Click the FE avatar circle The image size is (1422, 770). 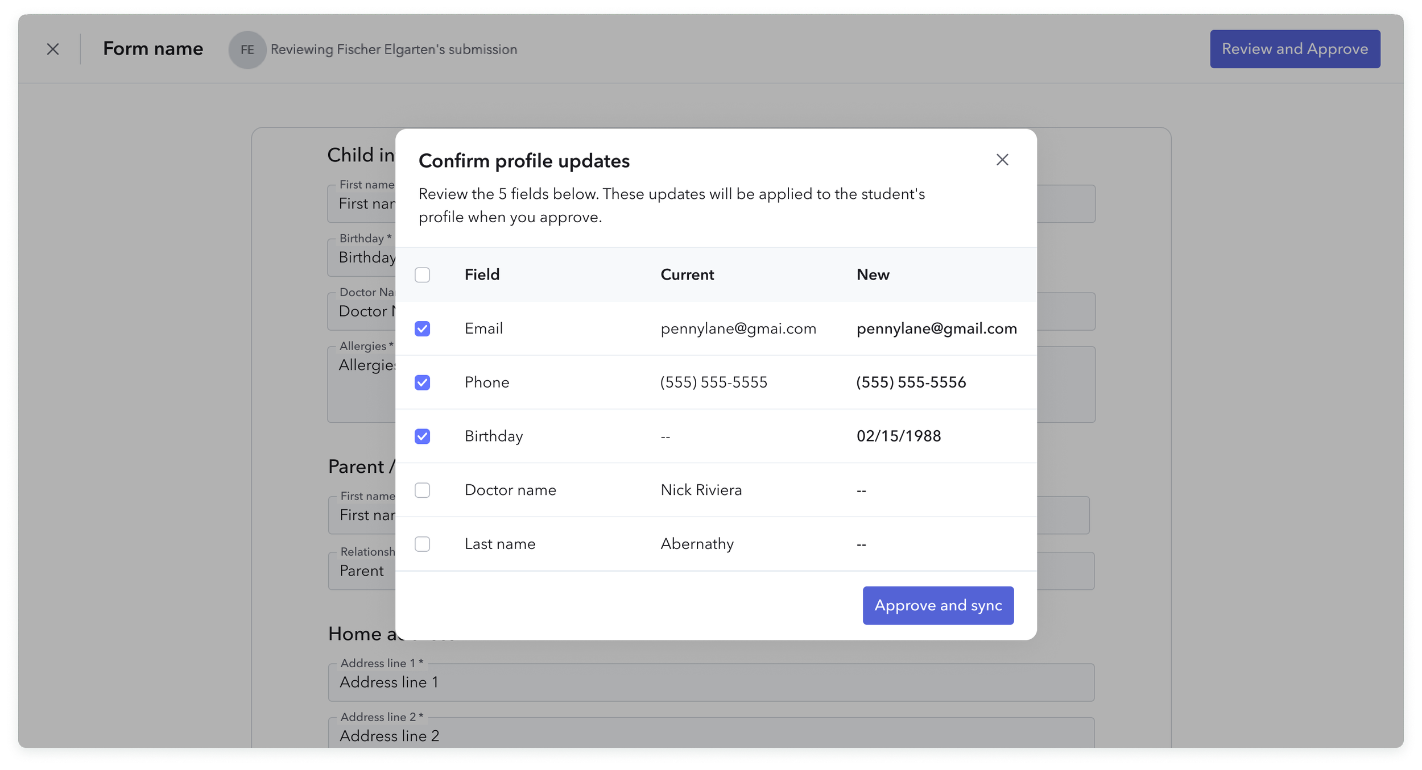[x=247, y=50]
